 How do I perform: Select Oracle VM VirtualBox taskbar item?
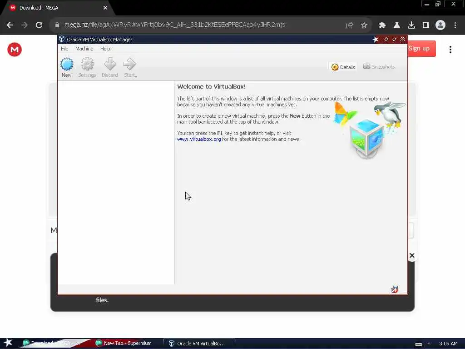[x=199, y=344]
